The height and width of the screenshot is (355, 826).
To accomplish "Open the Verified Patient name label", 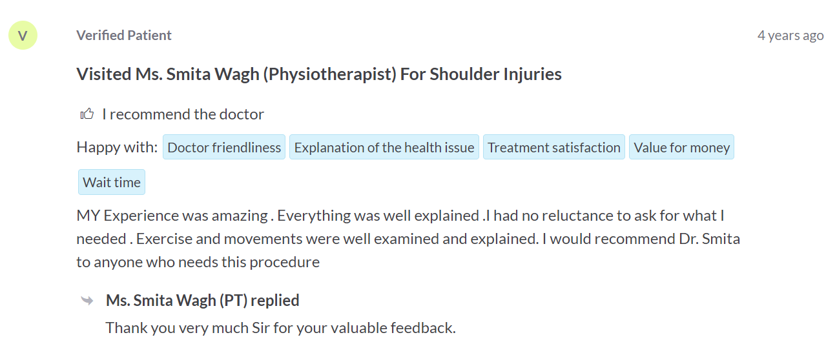I will (124, 35).
